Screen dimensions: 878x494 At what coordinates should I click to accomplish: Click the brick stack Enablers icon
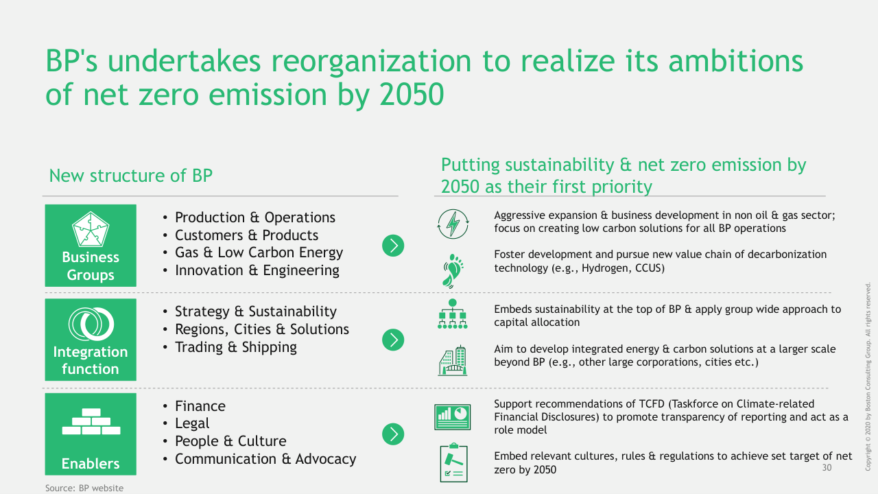click(91, 422)
